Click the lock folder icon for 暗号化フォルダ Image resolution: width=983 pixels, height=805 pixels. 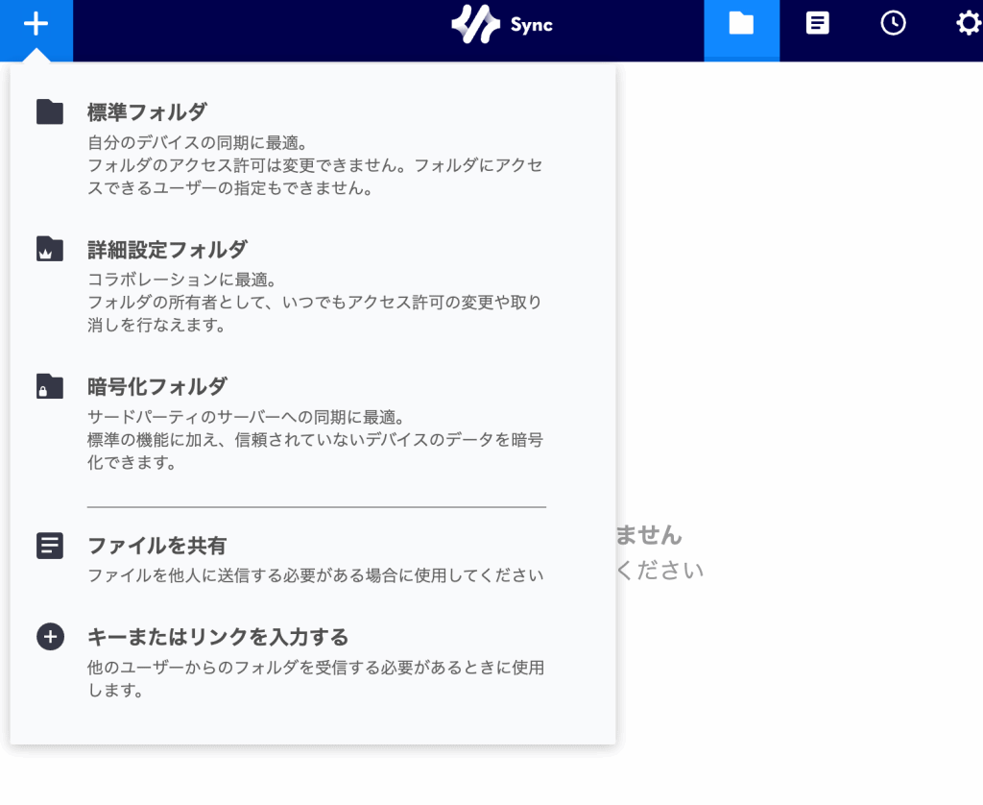point(50,387)
